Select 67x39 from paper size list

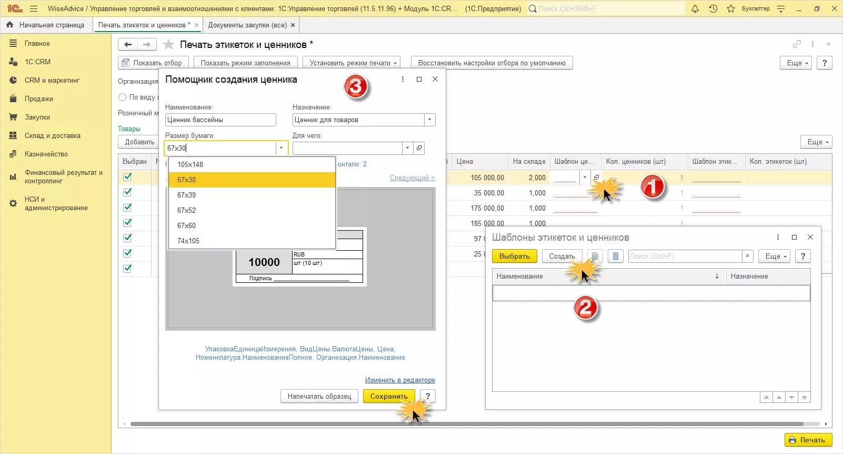pos(187,195)
